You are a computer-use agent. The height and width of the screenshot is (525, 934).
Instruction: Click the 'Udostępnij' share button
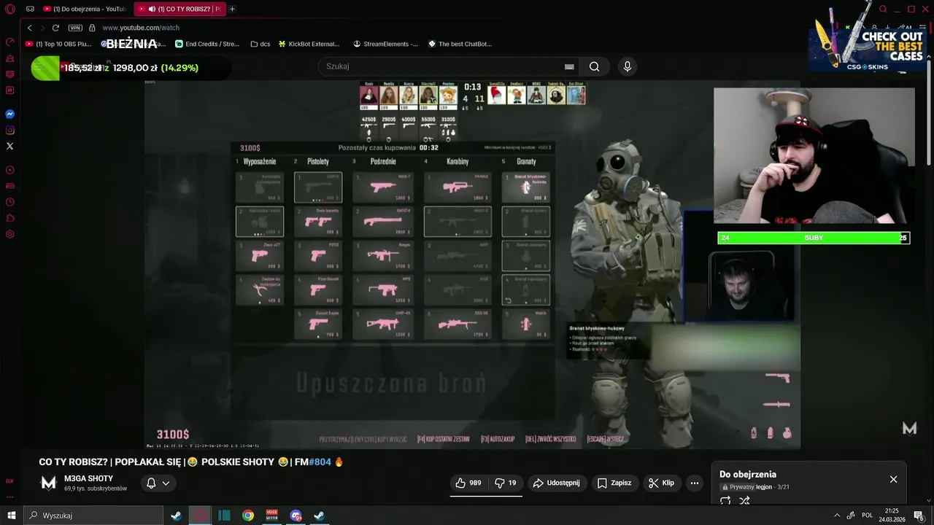click(x=556, y=483)
